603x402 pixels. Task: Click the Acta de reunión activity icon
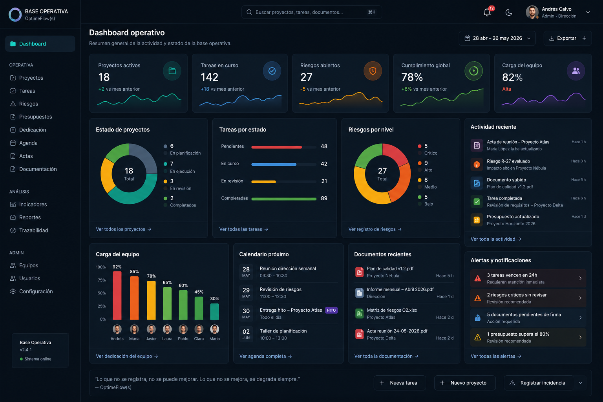(477, 145)
